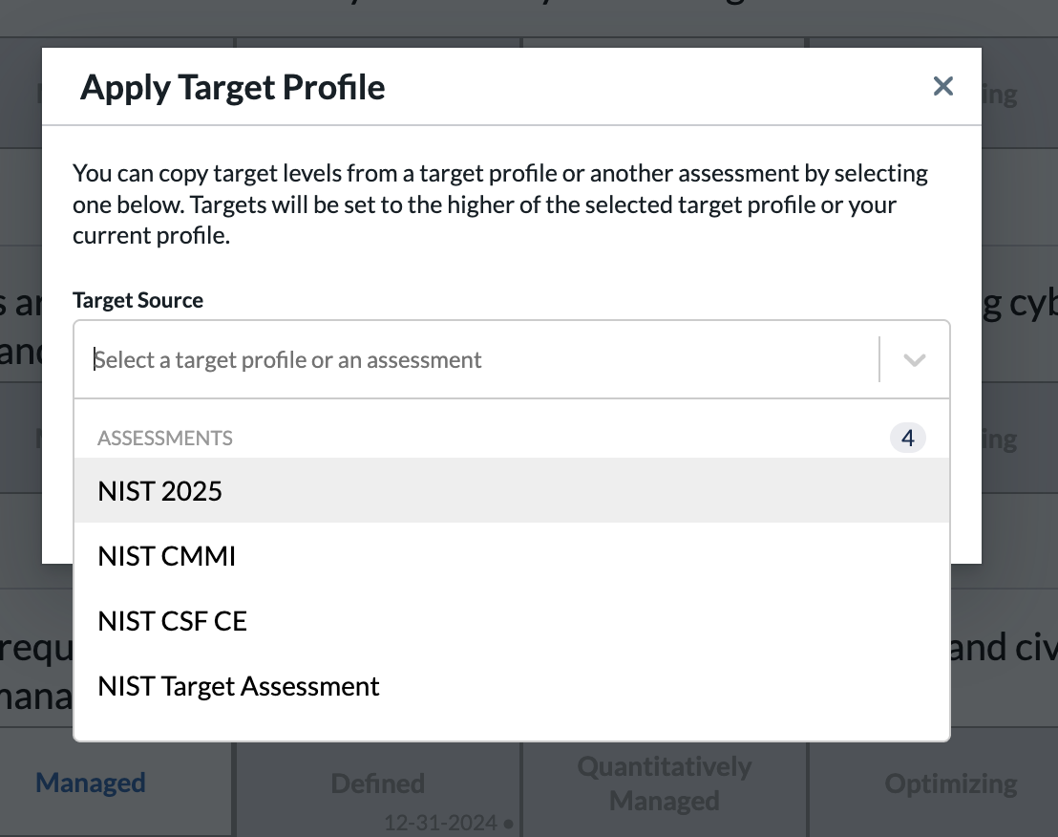Click the Target Source field label
This screenshot has width=1058, height=837.
point(138,300)
